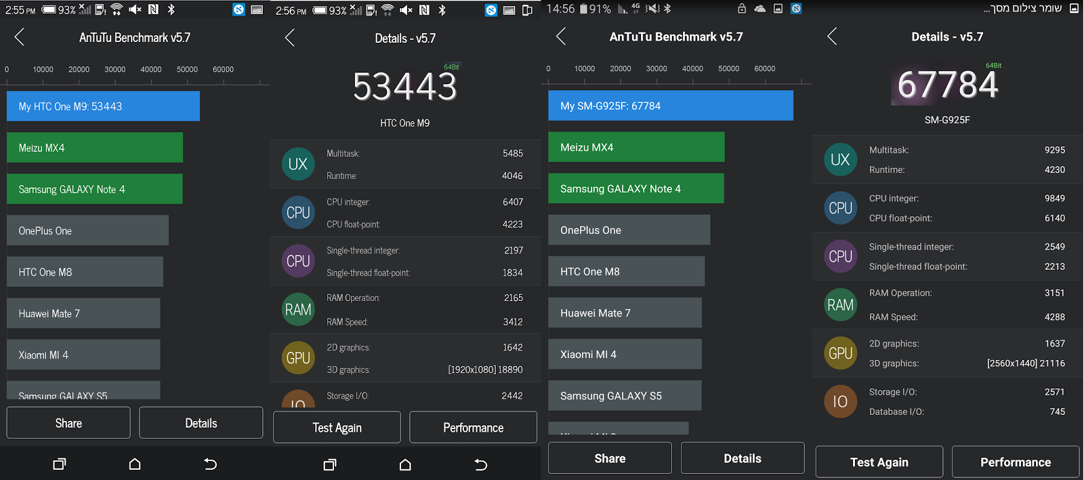Viewport: 1084px width, 480px height.
Task: Tap blue CPU icon beside SM-G925F CPU integer 9849
Action: coord(841,208)
